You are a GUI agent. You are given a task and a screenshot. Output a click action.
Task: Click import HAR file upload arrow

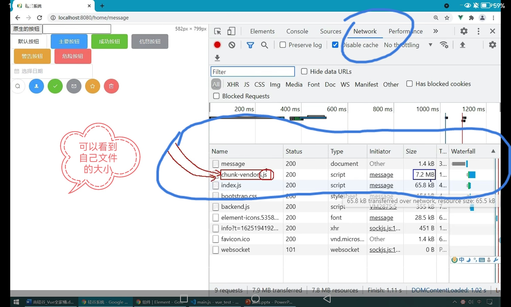click(462, 45)
